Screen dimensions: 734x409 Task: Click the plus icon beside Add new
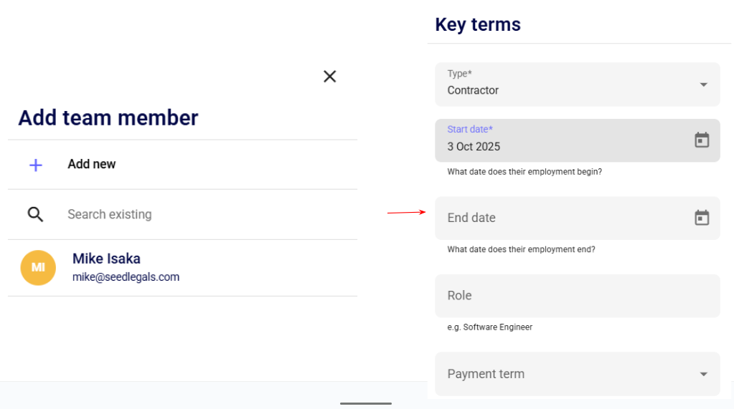click(36, 165)
